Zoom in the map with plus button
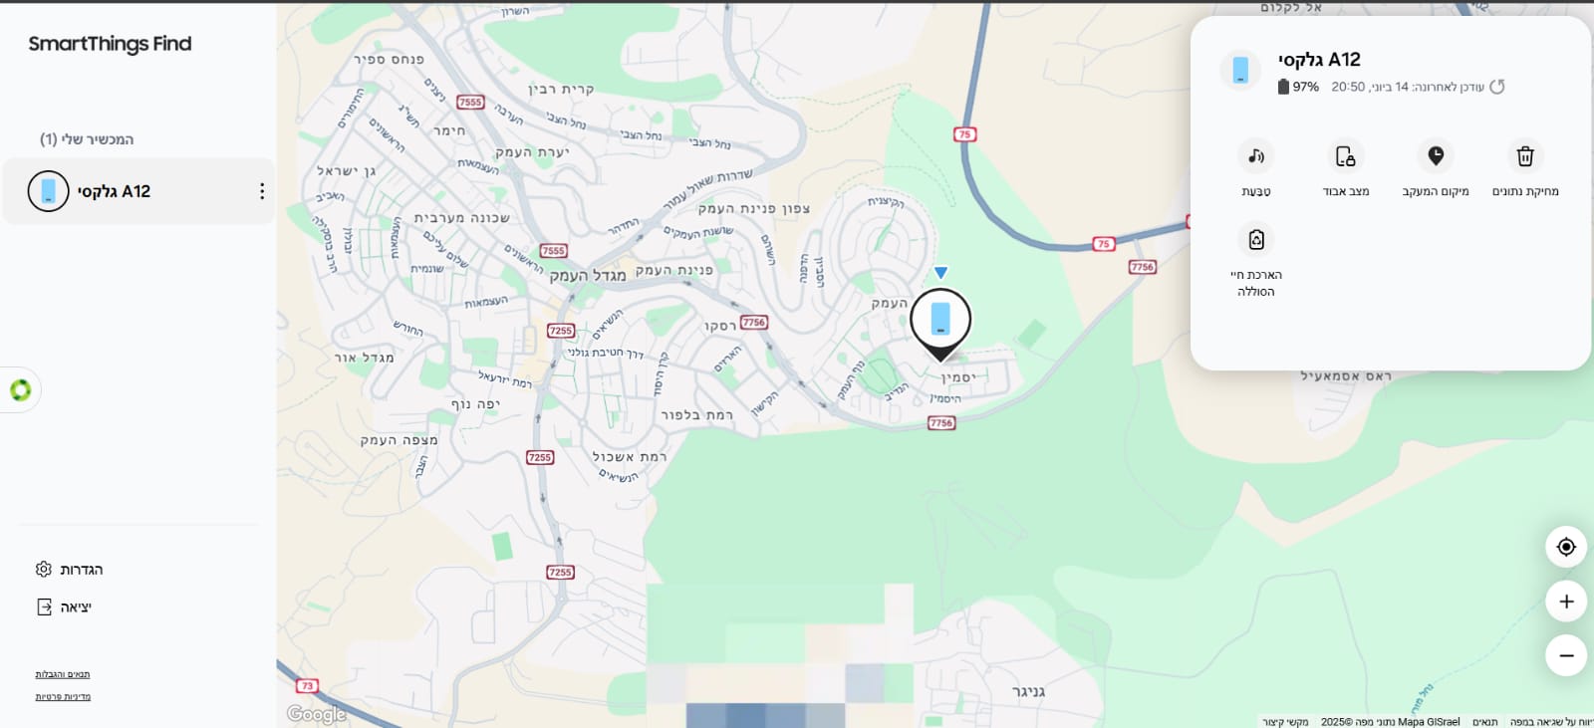 tap(1566, 602)
